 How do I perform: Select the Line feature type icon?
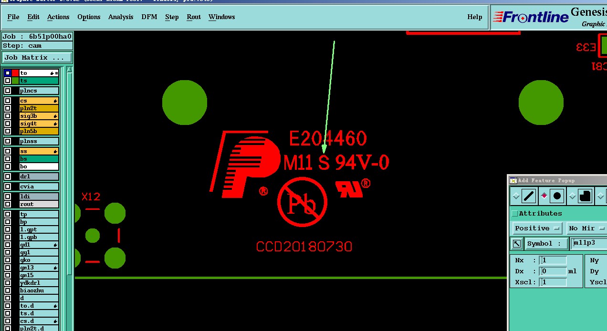pyautogui.click(x=528, y=196)
